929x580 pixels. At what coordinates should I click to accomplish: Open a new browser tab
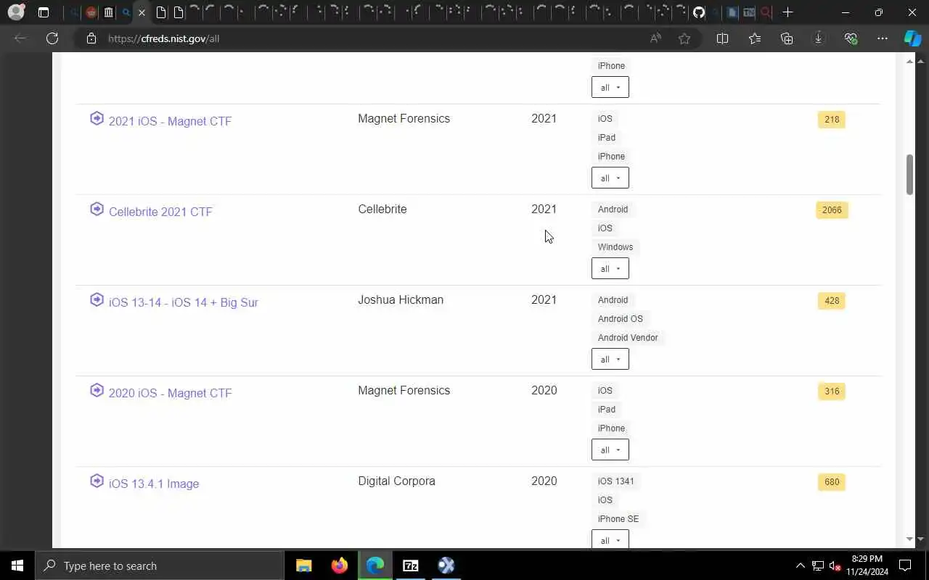pos(788,12)
